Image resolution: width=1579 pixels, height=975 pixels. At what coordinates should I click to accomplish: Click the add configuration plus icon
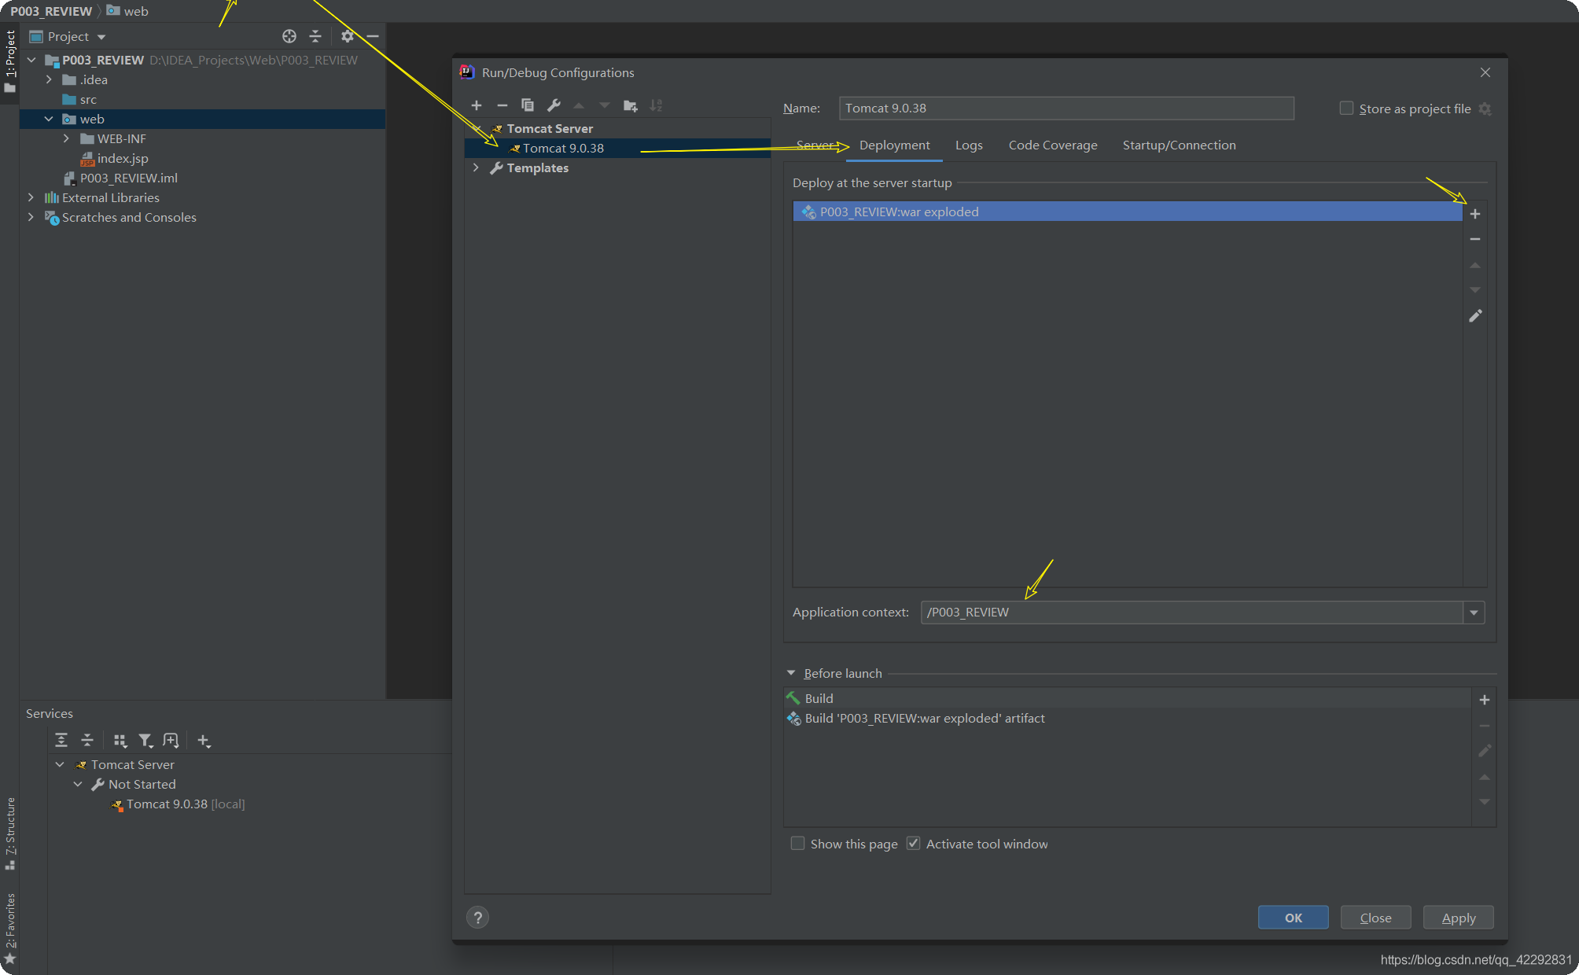pyautogui.click(x=477, y=105)
